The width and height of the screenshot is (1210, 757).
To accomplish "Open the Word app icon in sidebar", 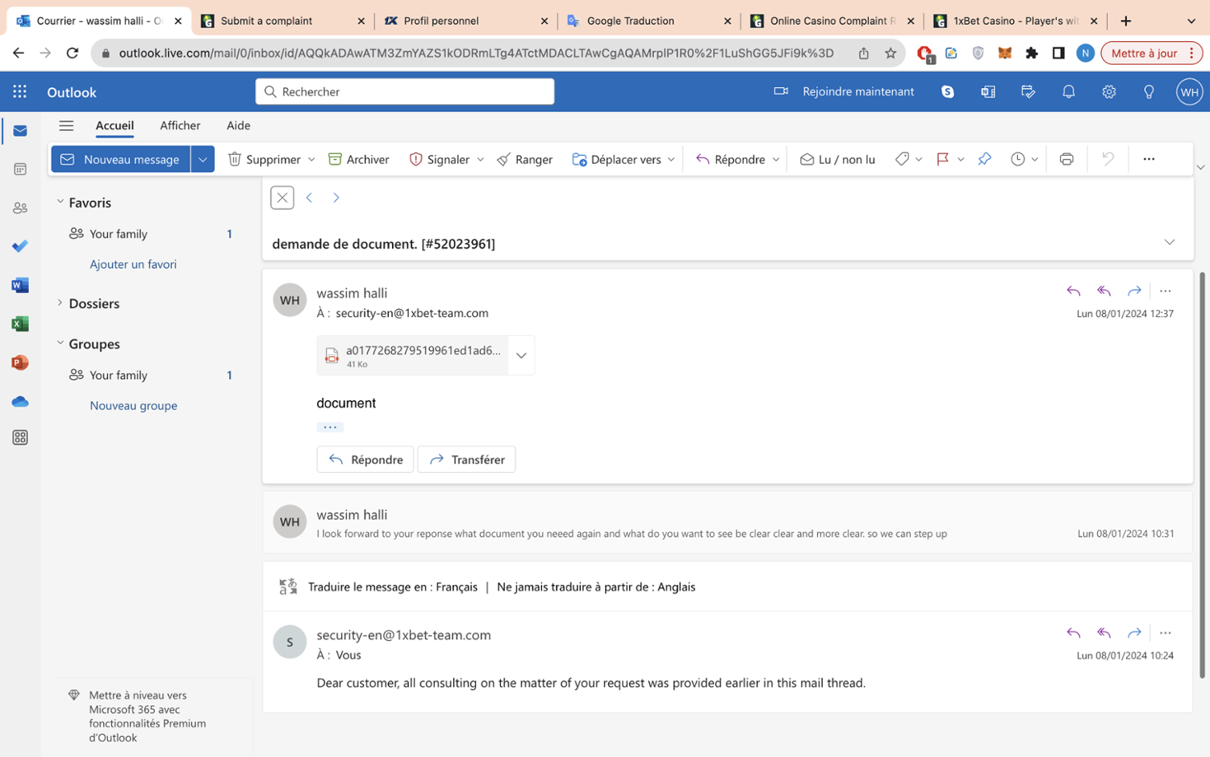I will (20, 285).
